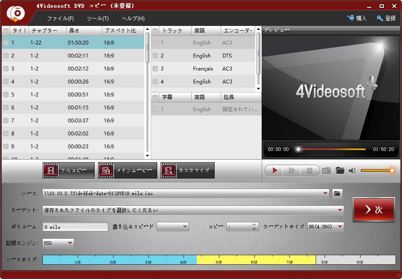Select audio track 1 English AC3 row
Viewport: 402px width, 279px height.
click(203, 43)
